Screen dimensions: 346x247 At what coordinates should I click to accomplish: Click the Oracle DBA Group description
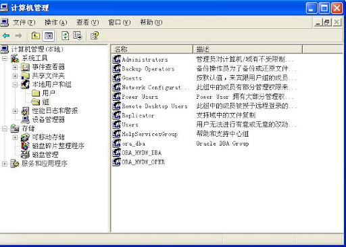222,143
